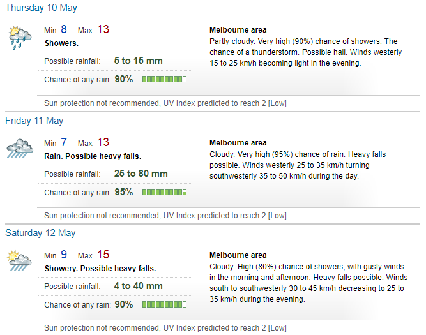The width and height of the screenshot is (426, 335).
Task: Click Friday's min temperature 7
Action: coord(64,142)
